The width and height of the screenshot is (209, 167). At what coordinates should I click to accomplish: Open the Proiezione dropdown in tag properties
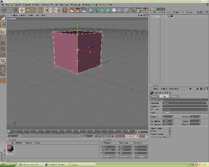[185, 109]
